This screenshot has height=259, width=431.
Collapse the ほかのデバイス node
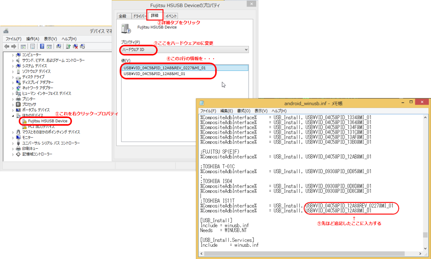pos(13,116)
